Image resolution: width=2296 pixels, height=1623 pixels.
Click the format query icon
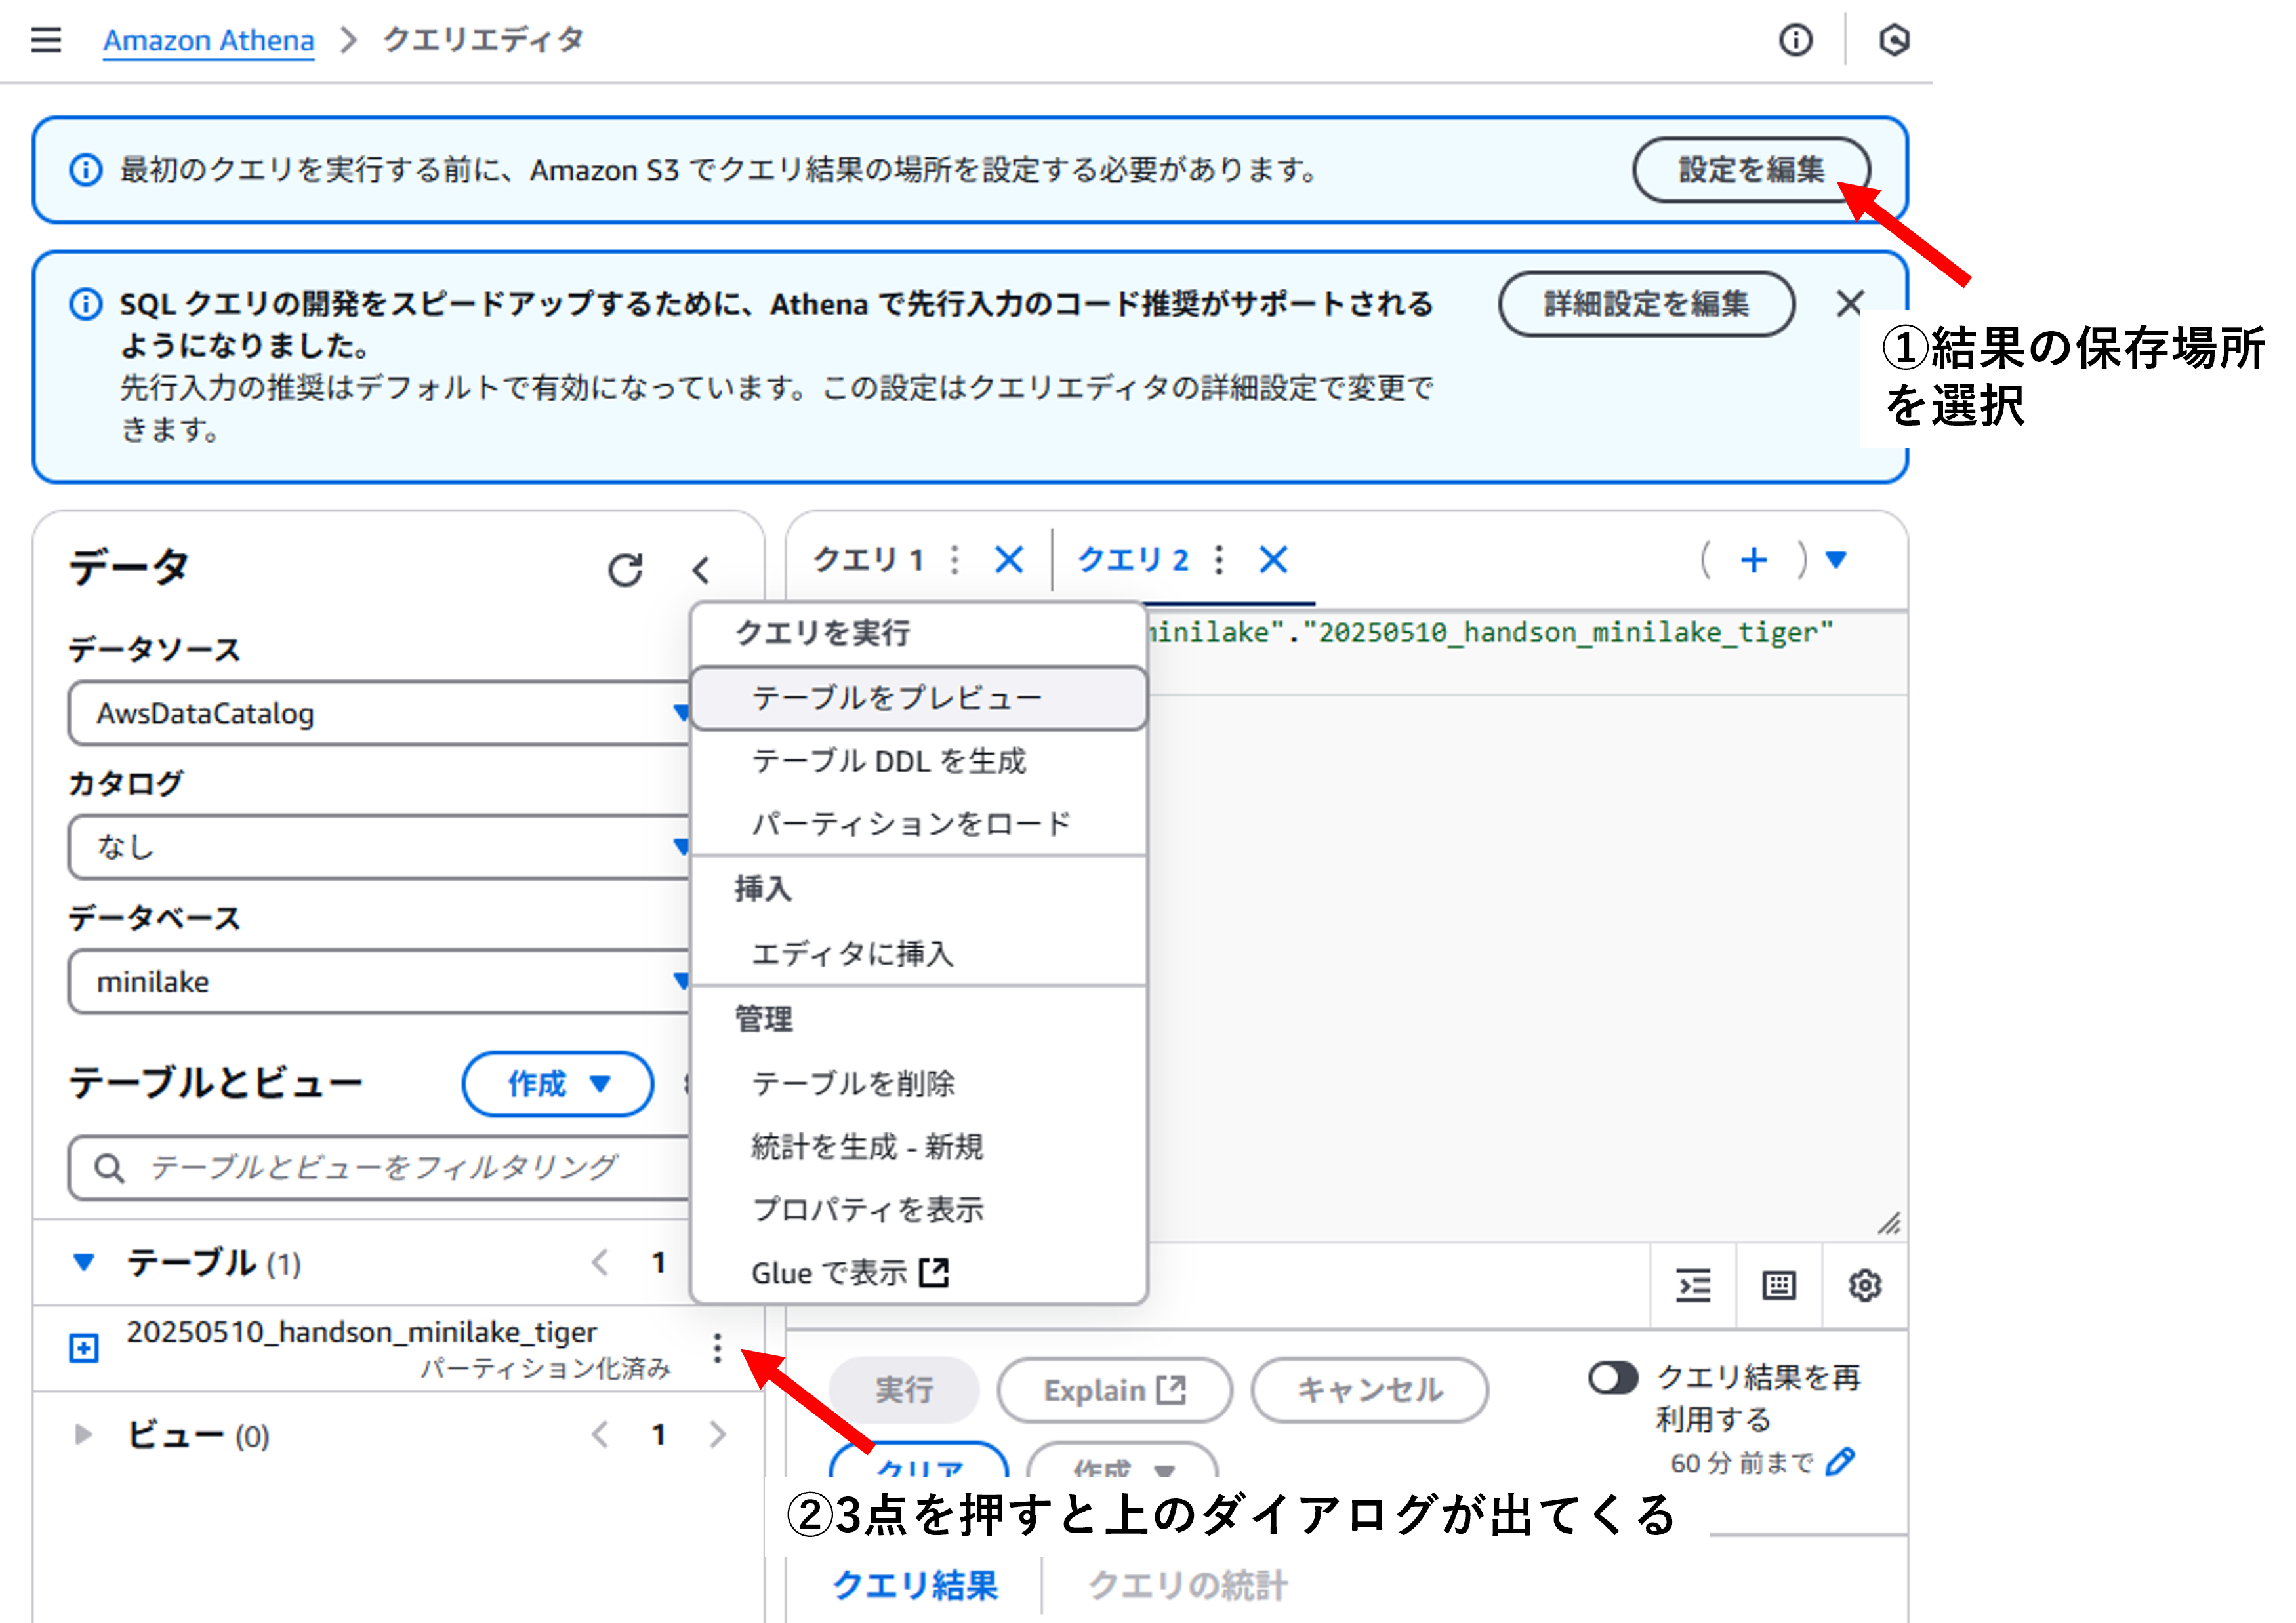[x=1693, y=1285]
